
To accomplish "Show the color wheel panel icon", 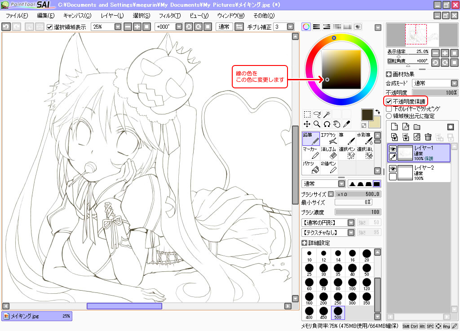I will 306,27.
